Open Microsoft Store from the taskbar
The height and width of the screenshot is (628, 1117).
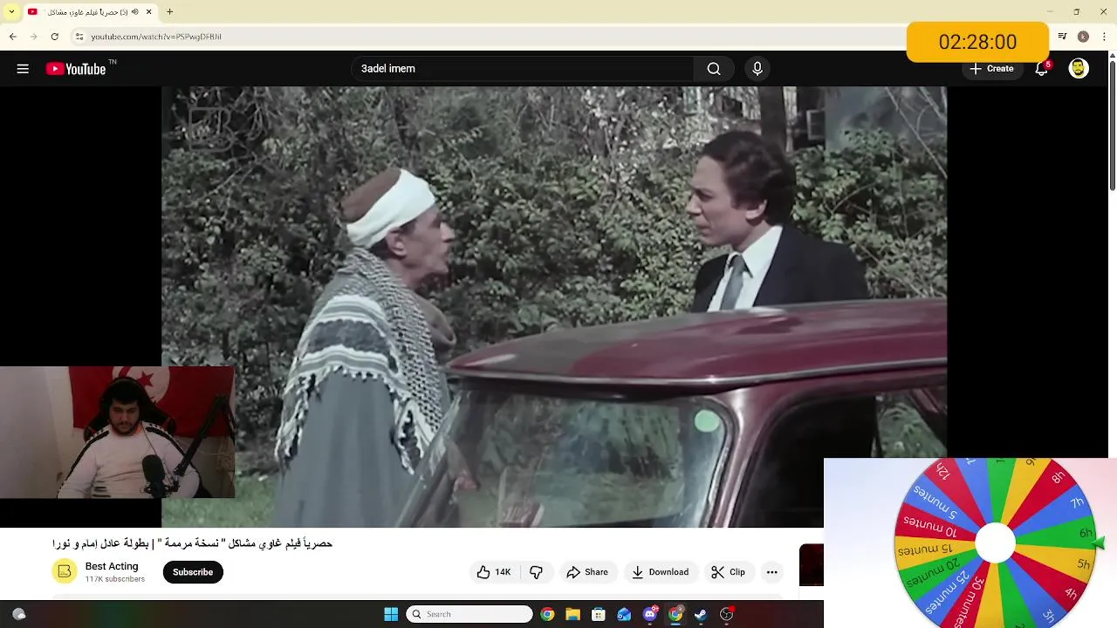(x=599, y=614)
